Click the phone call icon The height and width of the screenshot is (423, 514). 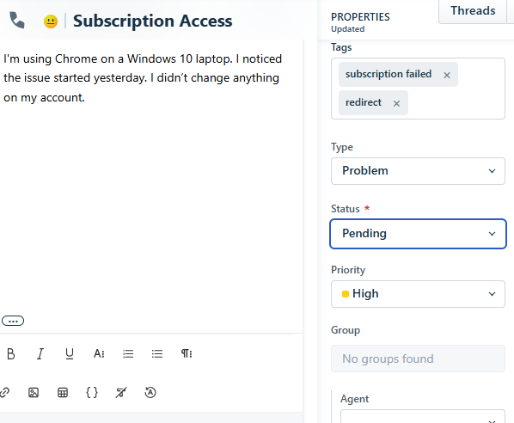tap(17, 21)
